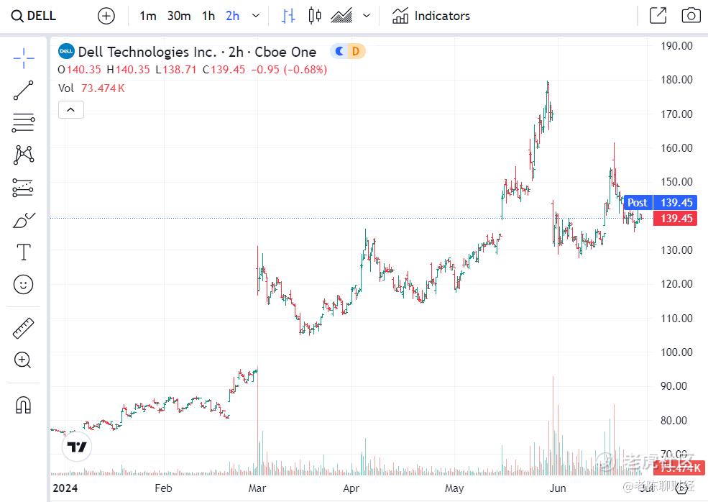Select the 30m timeframe
Viewport: 708px width, 502px height.
click(179, 17)
